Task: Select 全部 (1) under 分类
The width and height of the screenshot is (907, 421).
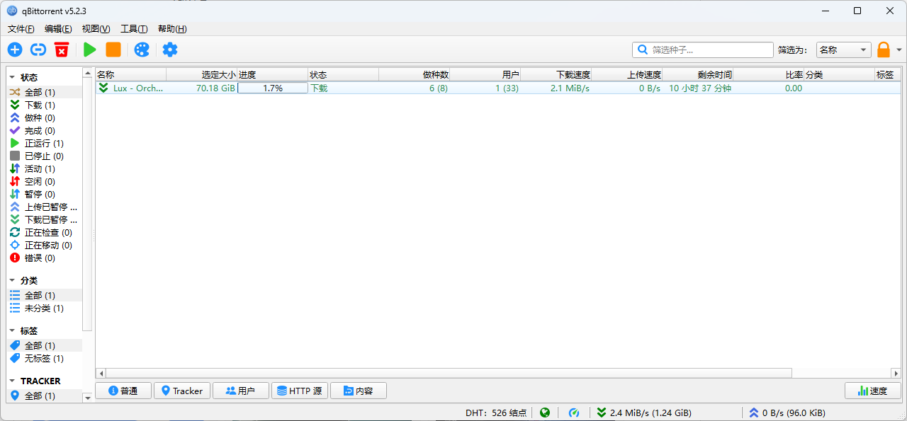Action: coord(45,295)
